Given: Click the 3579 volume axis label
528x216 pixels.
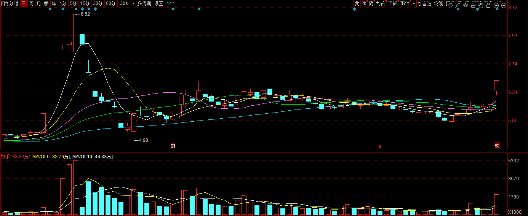Looking at the screenshot, I should [514, 179].
